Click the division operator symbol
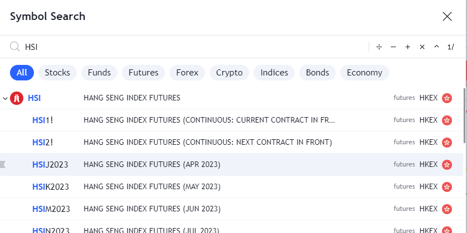This screenshot has width=467, height=233. click(379, 47)
